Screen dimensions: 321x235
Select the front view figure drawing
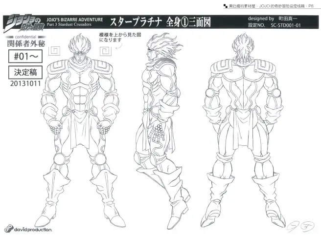[x=80, y=130]
